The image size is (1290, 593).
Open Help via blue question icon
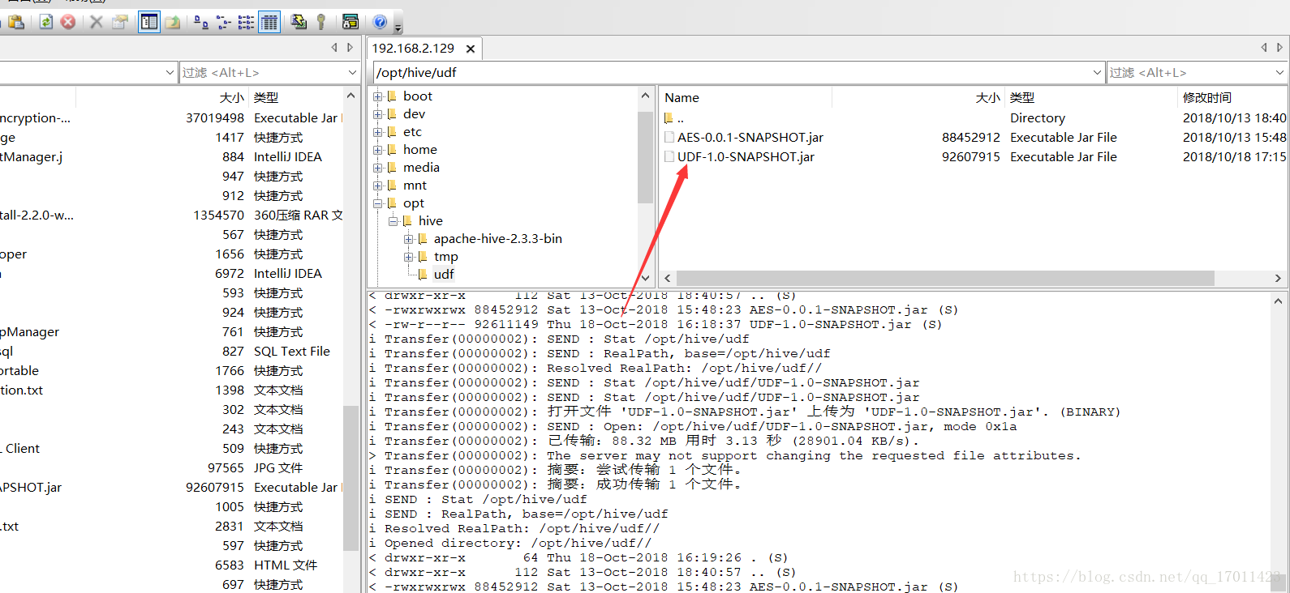point(380,22)
